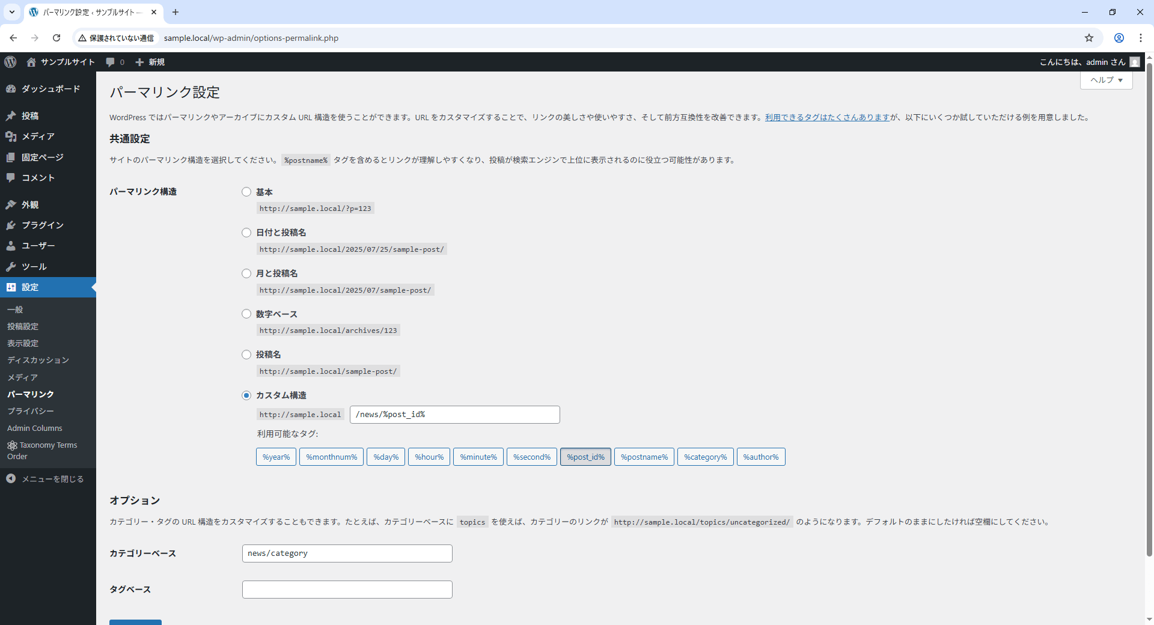Insert %author% tag button

761,457
